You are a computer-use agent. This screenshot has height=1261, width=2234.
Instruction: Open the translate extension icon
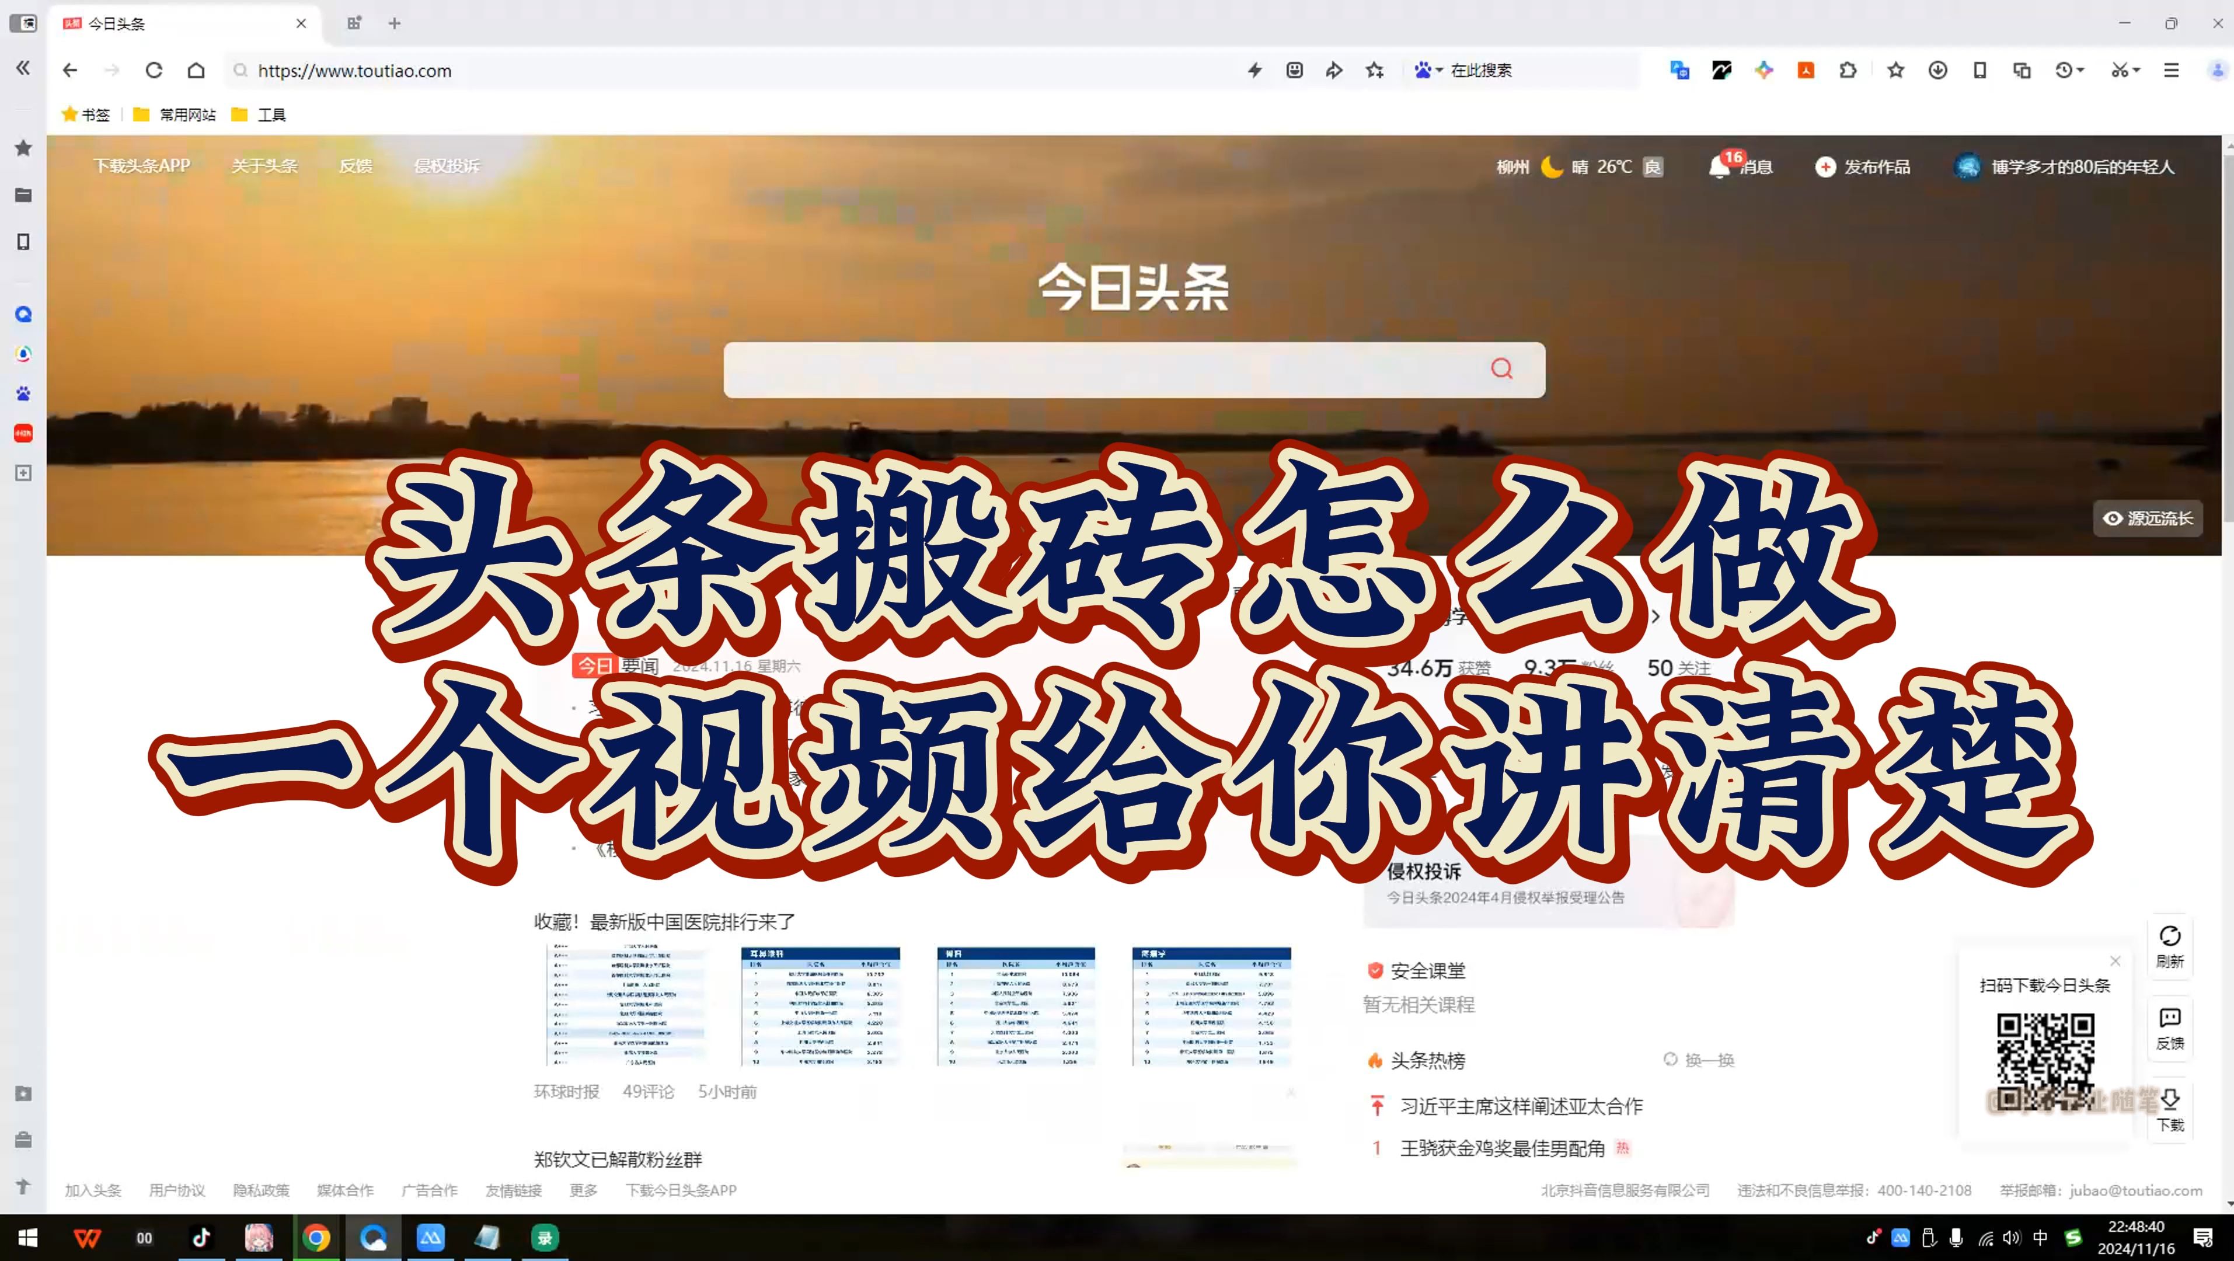click(1680, 70)
